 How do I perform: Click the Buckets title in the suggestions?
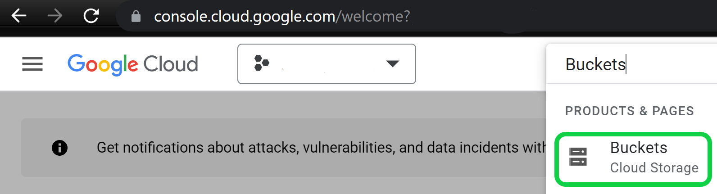click(639, 148)
